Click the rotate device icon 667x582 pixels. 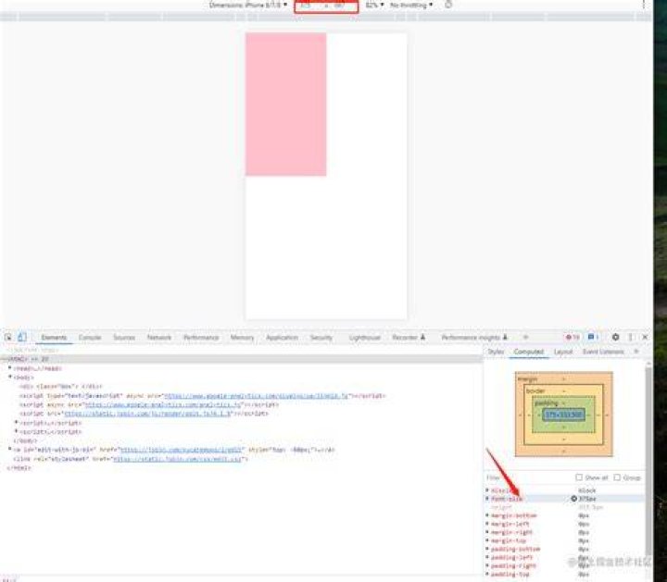[x=448, y=5]
